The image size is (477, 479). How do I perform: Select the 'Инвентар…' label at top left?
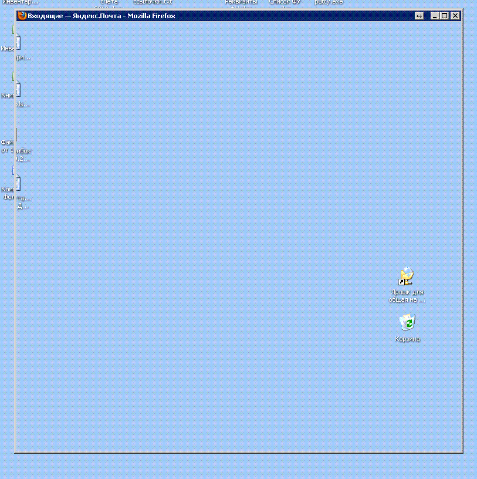pyautogui.click(x=20, y=2)
